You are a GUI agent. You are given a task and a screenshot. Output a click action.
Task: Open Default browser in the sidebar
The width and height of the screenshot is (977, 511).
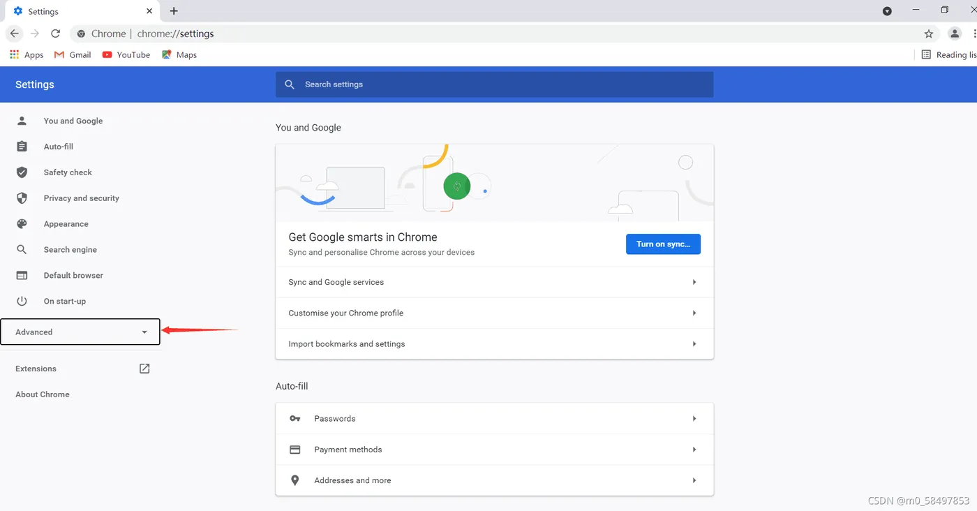point(73,276)
